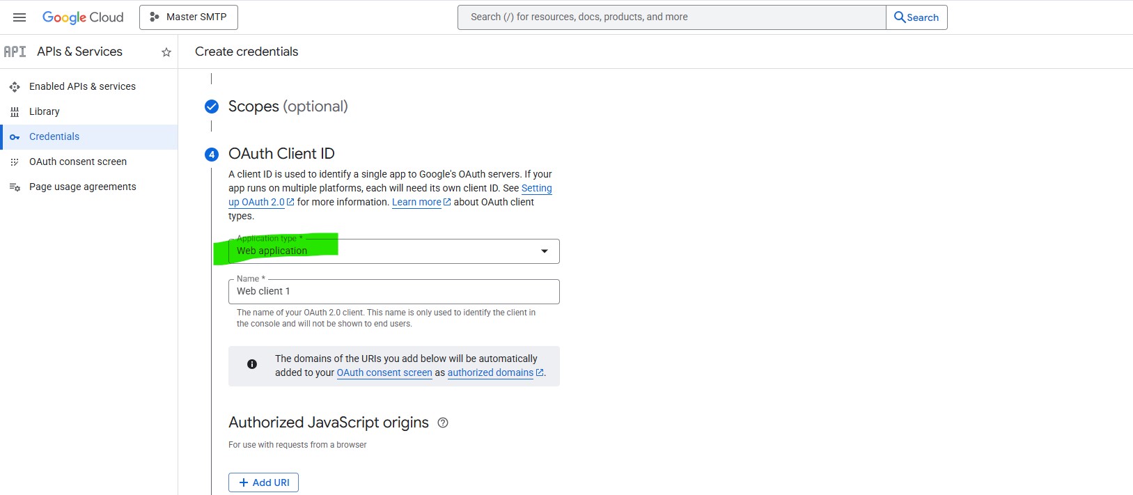Click the API icon in sidebar header

[15, 52]
